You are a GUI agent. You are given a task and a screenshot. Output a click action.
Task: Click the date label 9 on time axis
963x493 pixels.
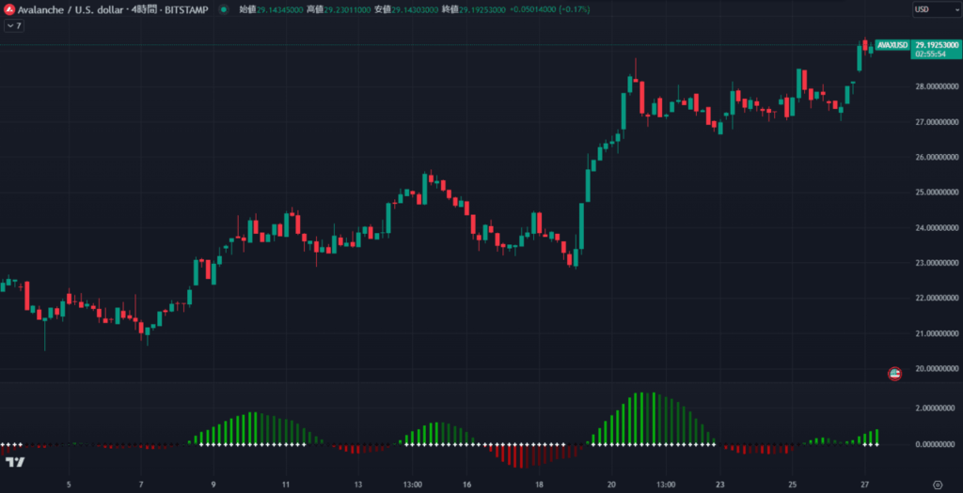point(213,484)
